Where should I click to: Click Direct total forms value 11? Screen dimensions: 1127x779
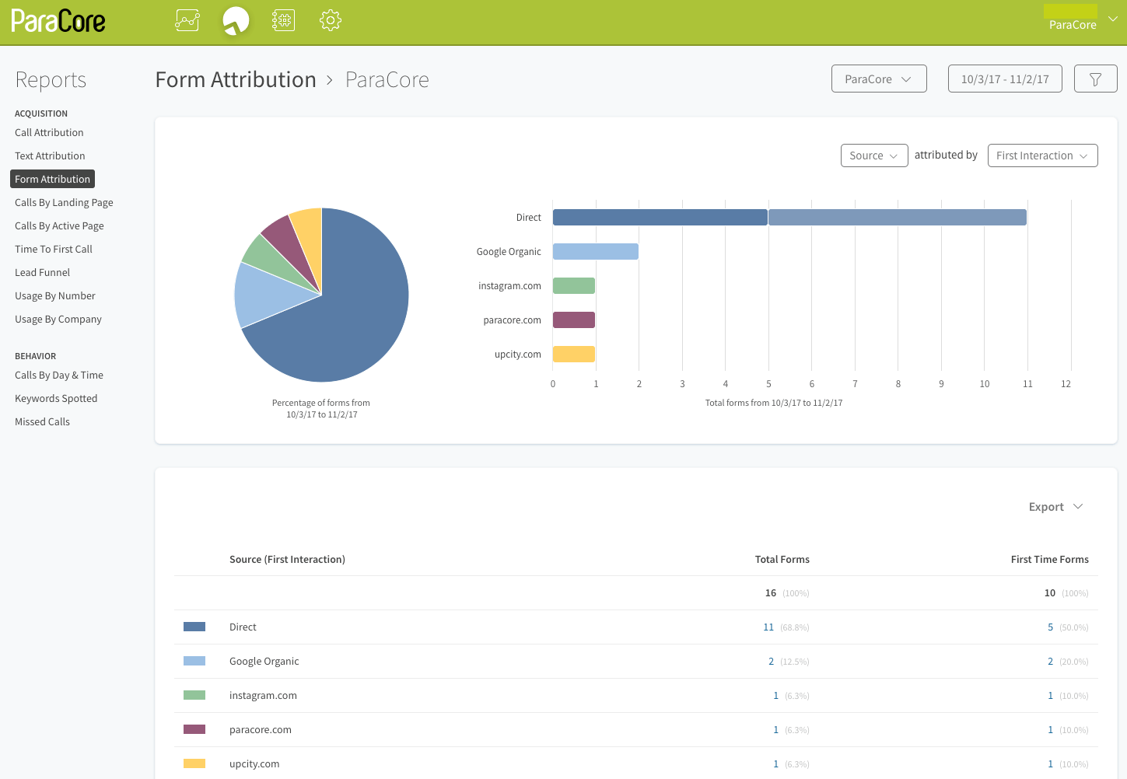point(768,627)
